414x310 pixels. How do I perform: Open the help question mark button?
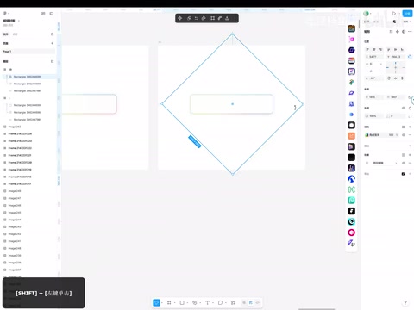tap(405, 302)
